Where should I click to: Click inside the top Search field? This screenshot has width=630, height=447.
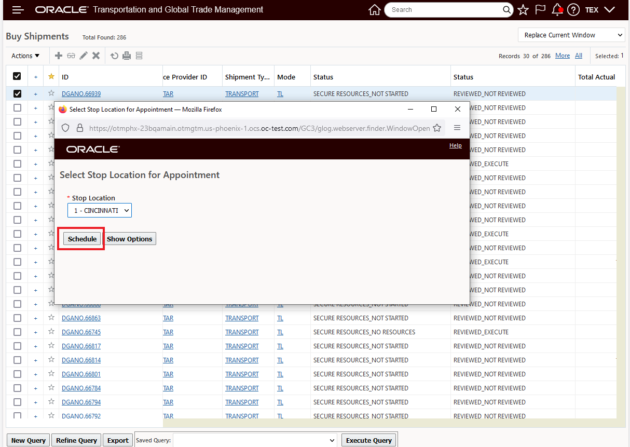point(445,10)
